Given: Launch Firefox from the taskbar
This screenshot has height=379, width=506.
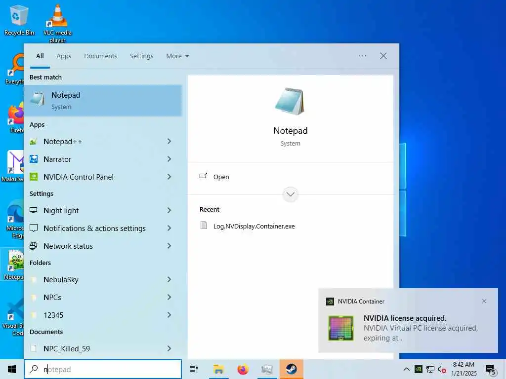Looking at the screenshot, I should pyautogui.click(x=243, y=369).
